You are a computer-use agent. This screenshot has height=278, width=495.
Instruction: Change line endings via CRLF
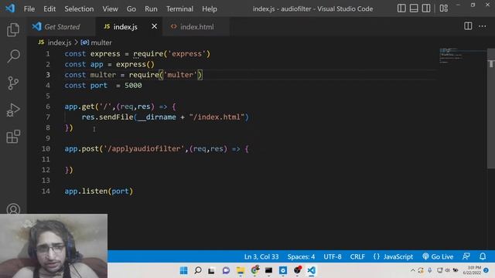point(357,256)
